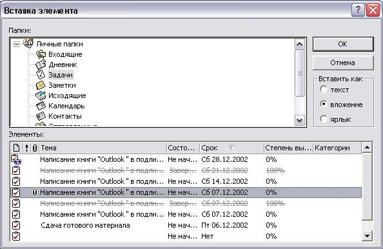Viewport: 383px width, 249px height.
Task: Click the folder list scrollbar thumb
Action: tap(300, 74)
